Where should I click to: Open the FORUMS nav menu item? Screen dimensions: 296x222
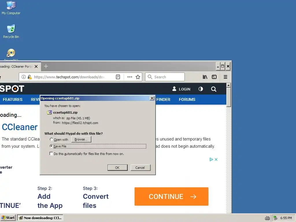[x=187, y=99]
